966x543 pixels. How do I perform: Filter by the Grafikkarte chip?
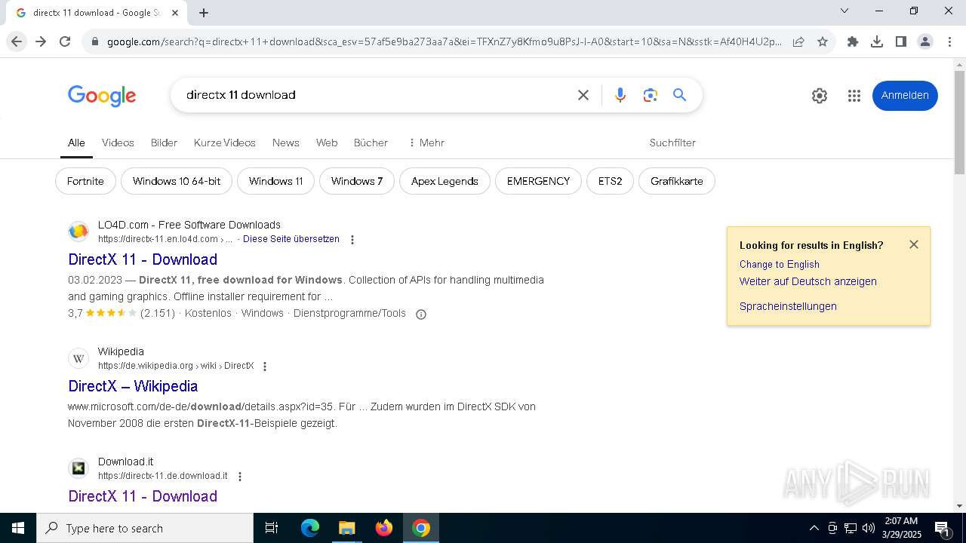[x=677, y=181]
